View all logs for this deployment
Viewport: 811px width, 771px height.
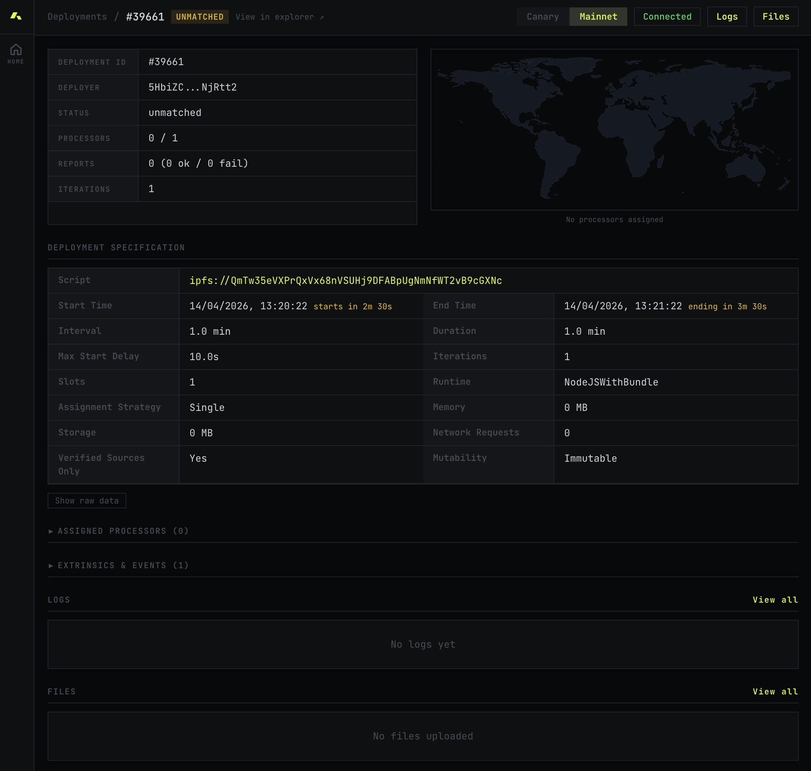click(x=775, y=600)
